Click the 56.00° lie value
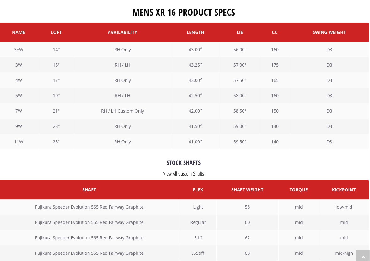 coord(240,50)
